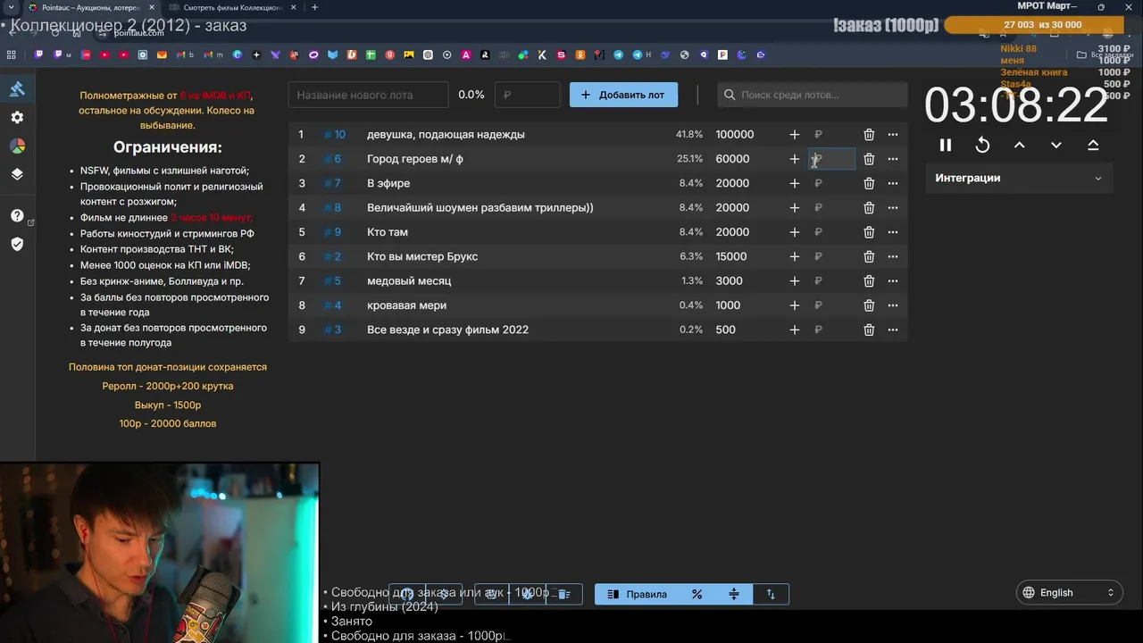
Task: Delete Город героев м/ф lot
Action: tap(869, 159)
